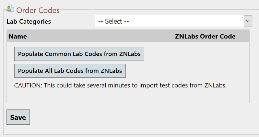Click the grey header bar between column titles
259x137 pixels.
[x=101, y=36]
